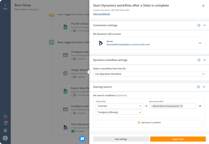Image resolution: width=209 pixels, height=144 pixels.
Task: Click the info icon for Dynamics workflow settings
Action: point(199,60)
